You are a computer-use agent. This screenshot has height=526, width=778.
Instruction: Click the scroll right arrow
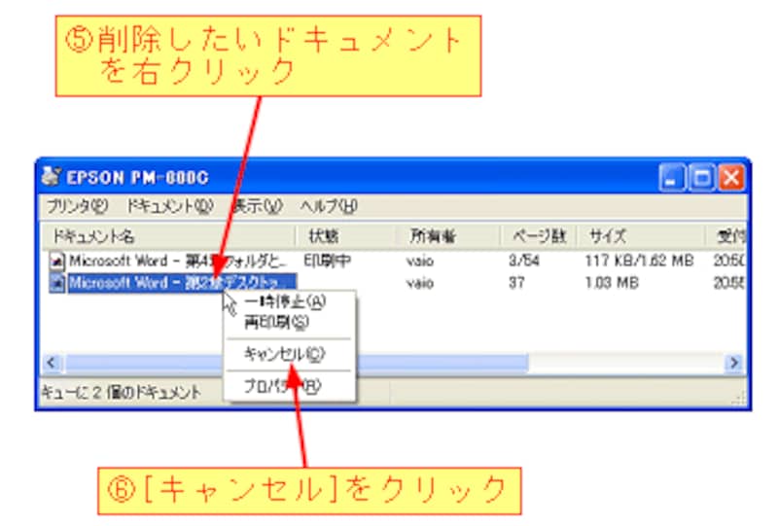734,363
